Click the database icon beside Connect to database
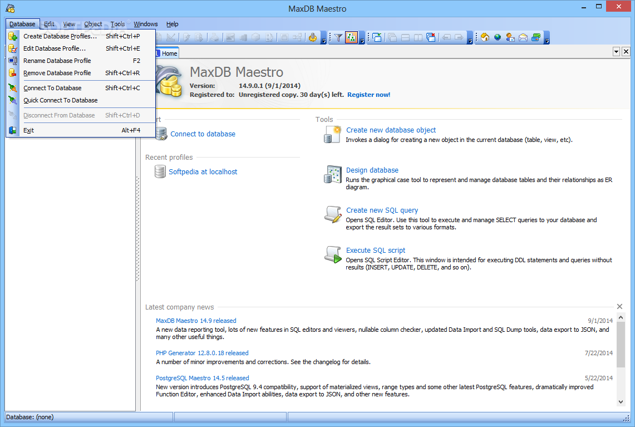 pyautogui.click(x=161, y=134)
